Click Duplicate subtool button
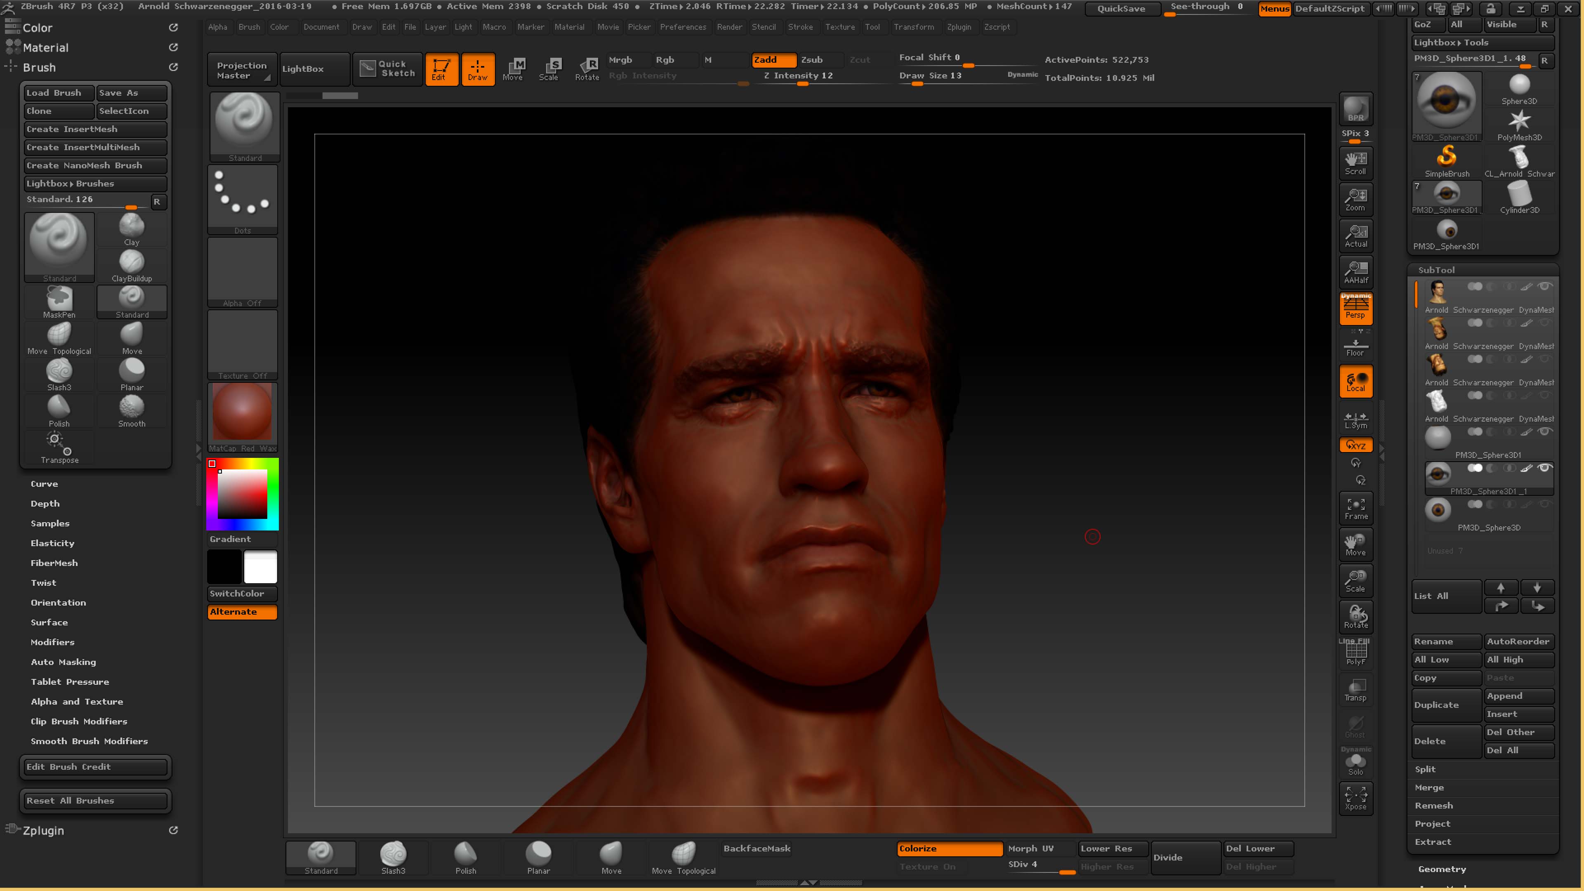Viewport: 1584px width, 891px height. click(1446, 705)
